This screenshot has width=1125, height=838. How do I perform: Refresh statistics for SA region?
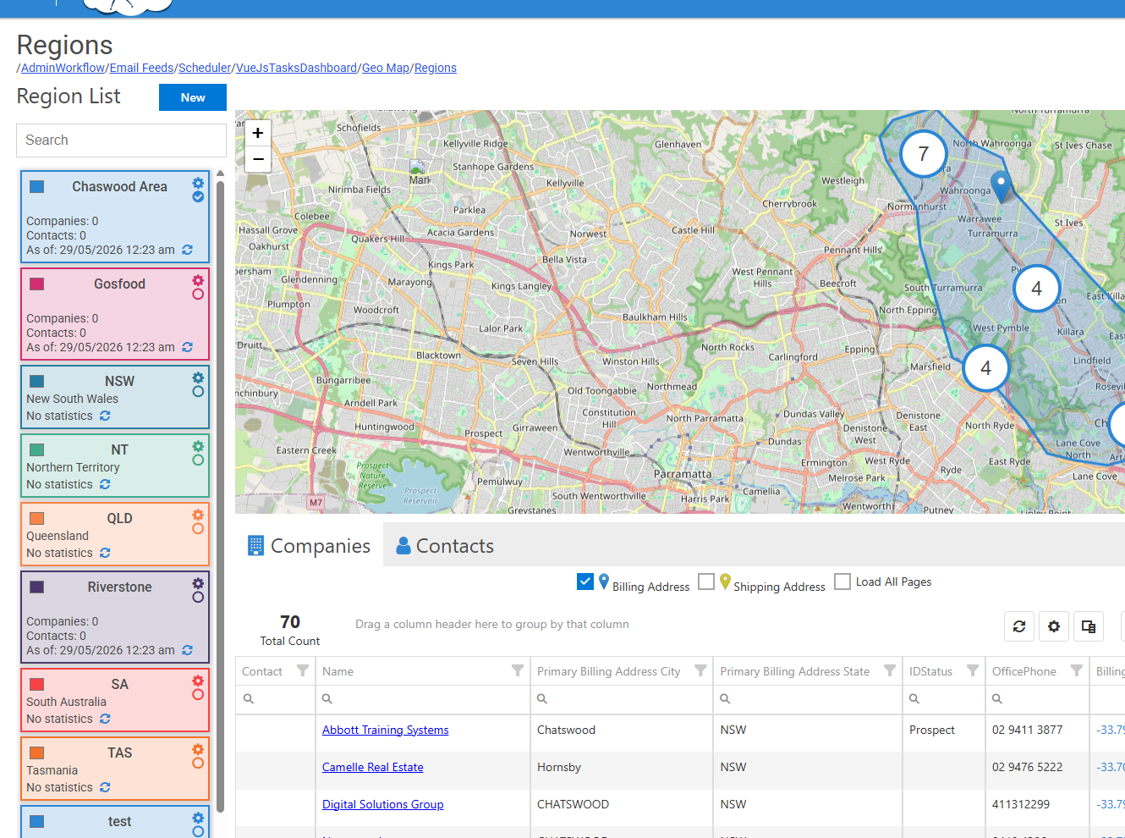[x=105, y=719]
